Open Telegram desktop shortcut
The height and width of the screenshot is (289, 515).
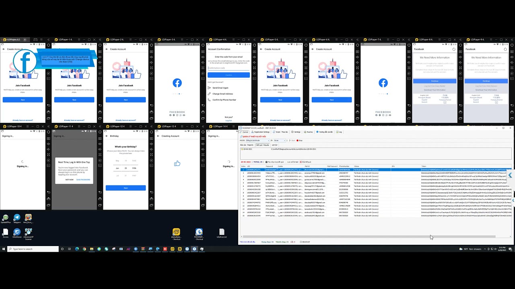[x=17, y=218]
